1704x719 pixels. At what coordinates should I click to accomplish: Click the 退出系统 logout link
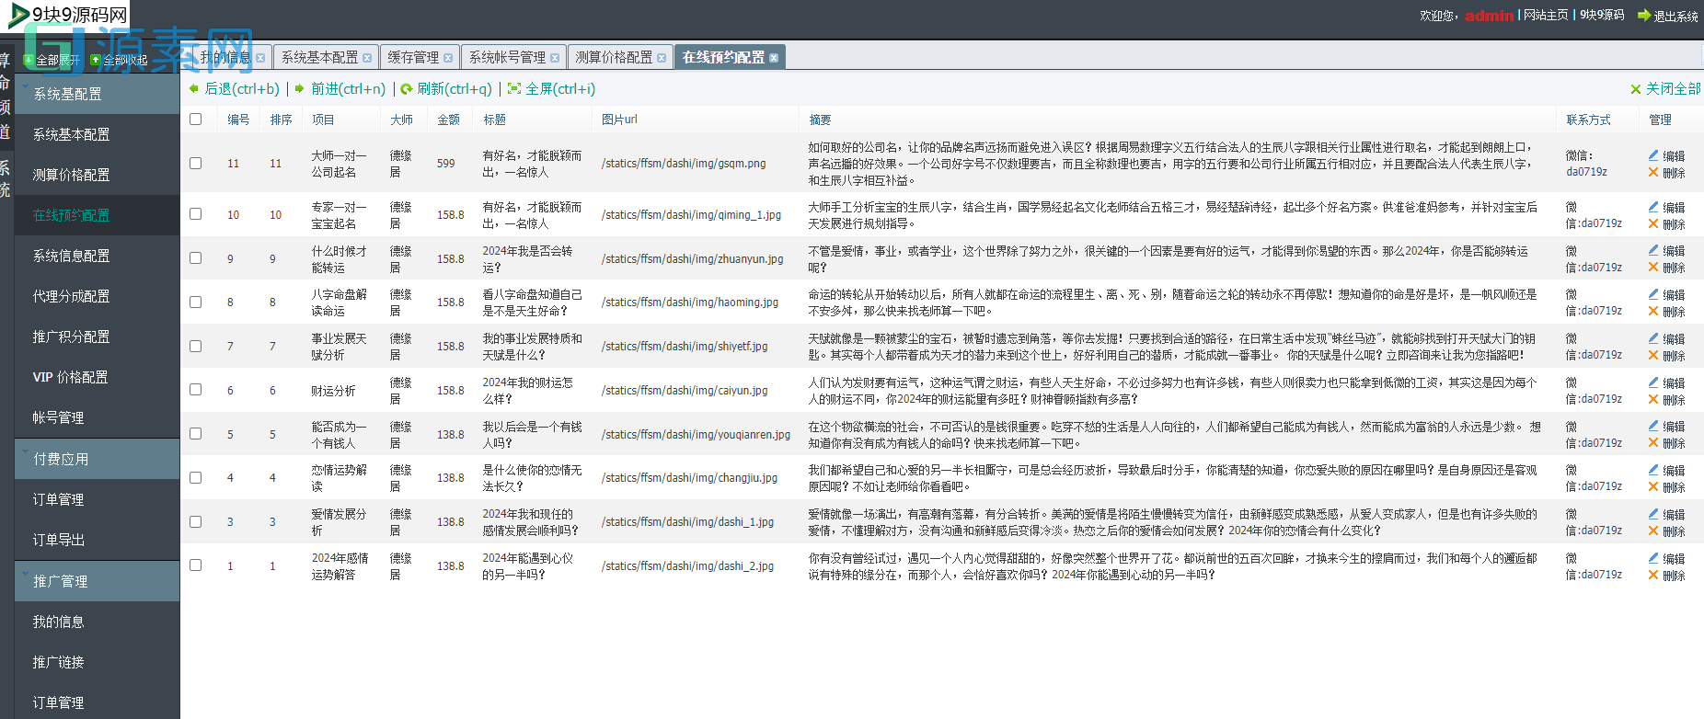point(1675,16)
